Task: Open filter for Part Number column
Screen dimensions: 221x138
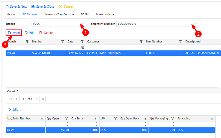Action: [180, 42]
